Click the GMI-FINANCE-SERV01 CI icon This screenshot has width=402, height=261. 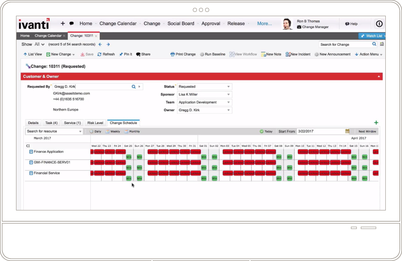pos(31,163)
